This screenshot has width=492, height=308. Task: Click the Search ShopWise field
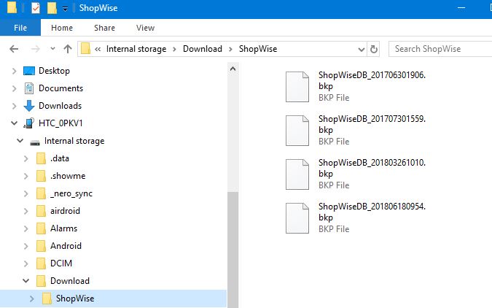440,49
